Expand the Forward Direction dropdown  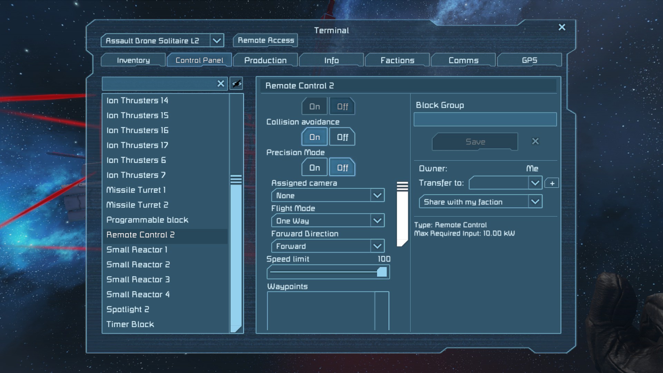[377, 246]
